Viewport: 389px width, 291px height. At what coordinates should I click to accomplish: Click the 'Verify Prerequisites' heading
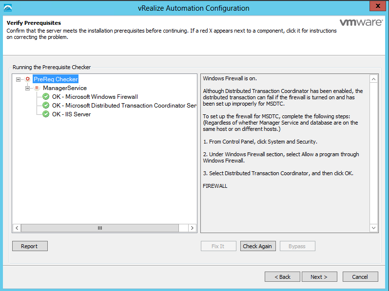coord(34,23)
